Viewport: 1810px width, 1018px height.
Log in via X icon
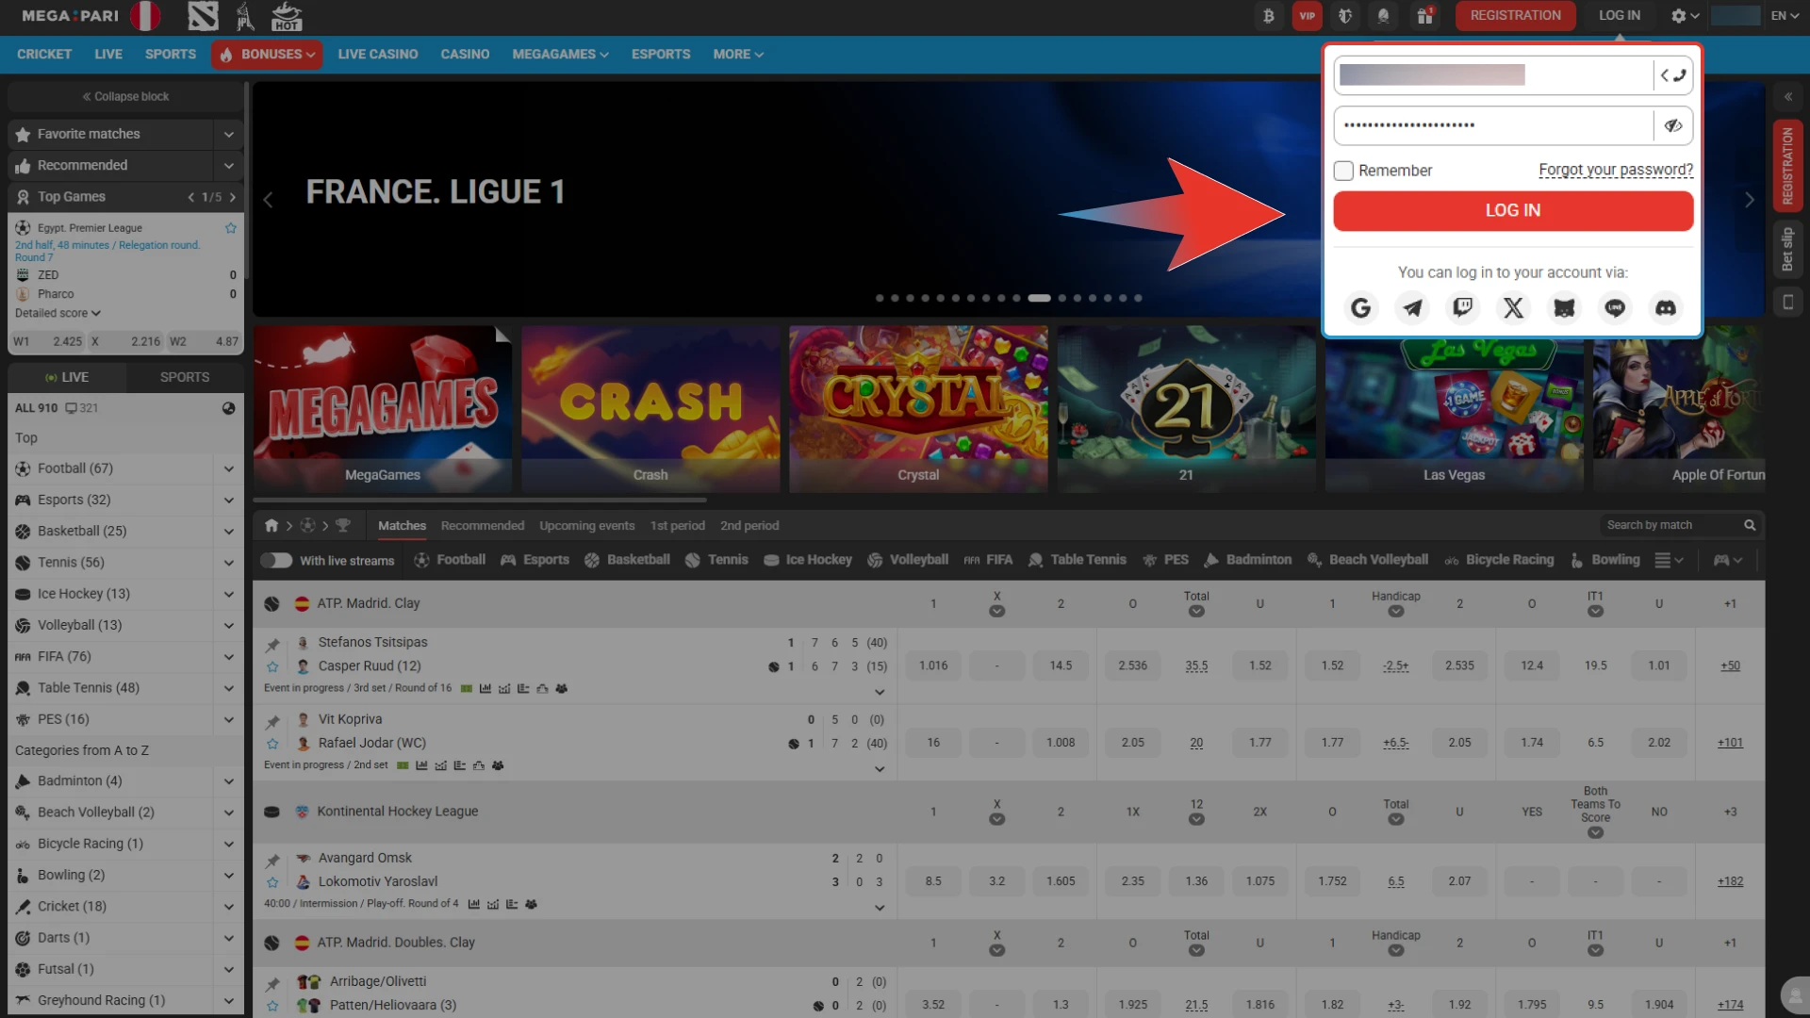pyautogui.click(x=1513, y=308)
